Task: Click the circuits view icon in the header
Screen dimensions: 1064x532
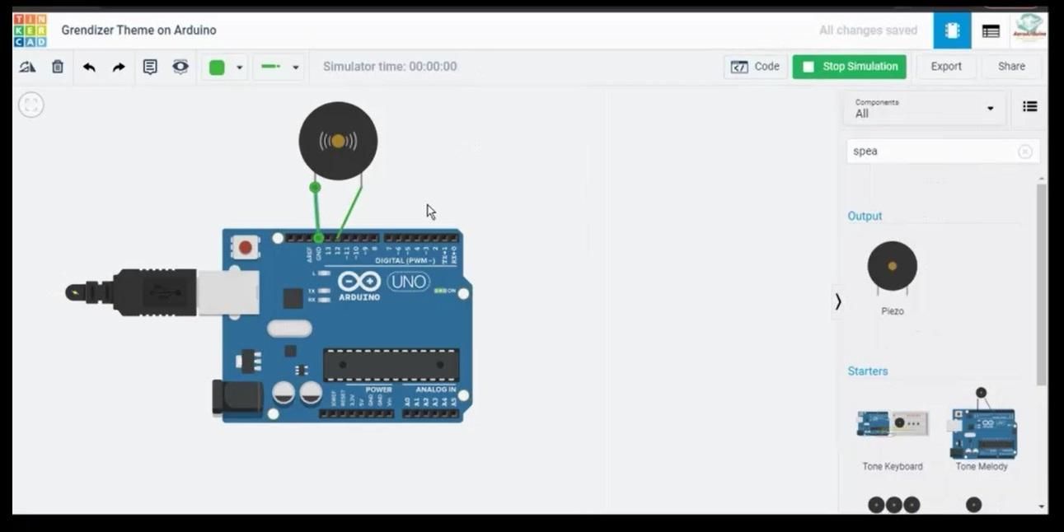Action: point(952,30)
